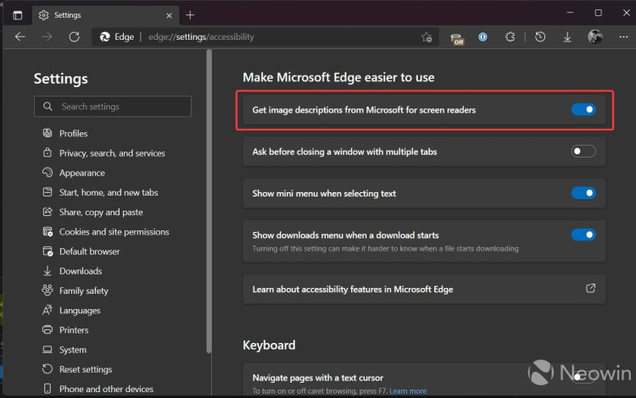
Task: Refresh the current page
Action: coord(74,37)
